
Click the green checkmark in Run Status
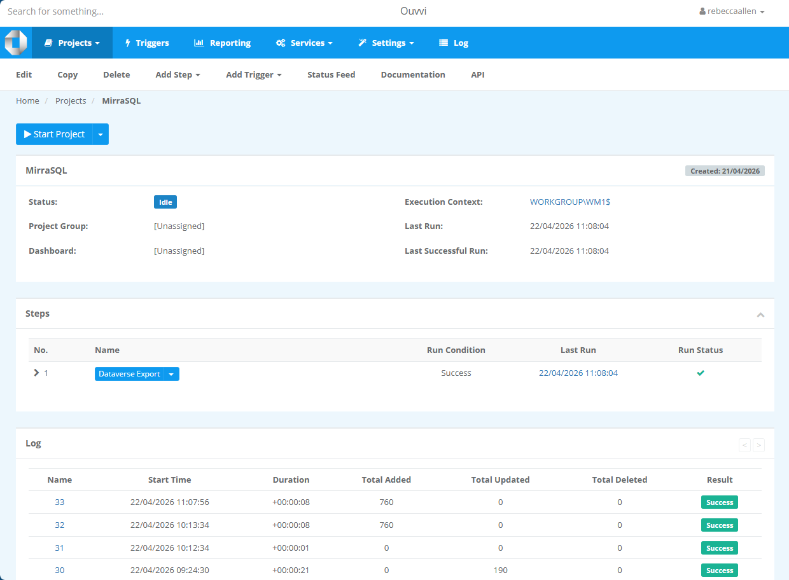[701, 373]
